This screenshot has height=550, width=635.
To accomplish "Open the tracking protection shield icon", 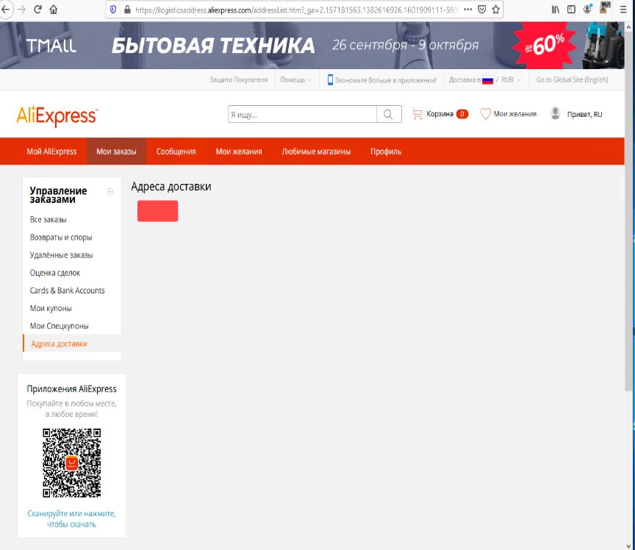I will (113, 10).
